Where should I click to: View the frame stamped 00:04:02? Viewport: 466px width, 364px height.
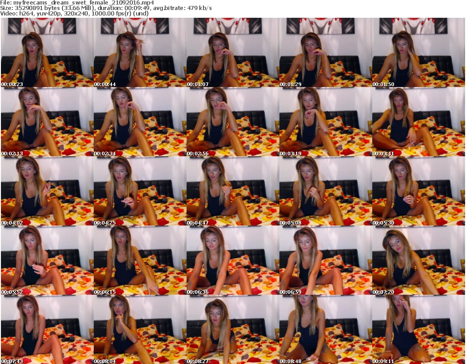click(47, 191)
